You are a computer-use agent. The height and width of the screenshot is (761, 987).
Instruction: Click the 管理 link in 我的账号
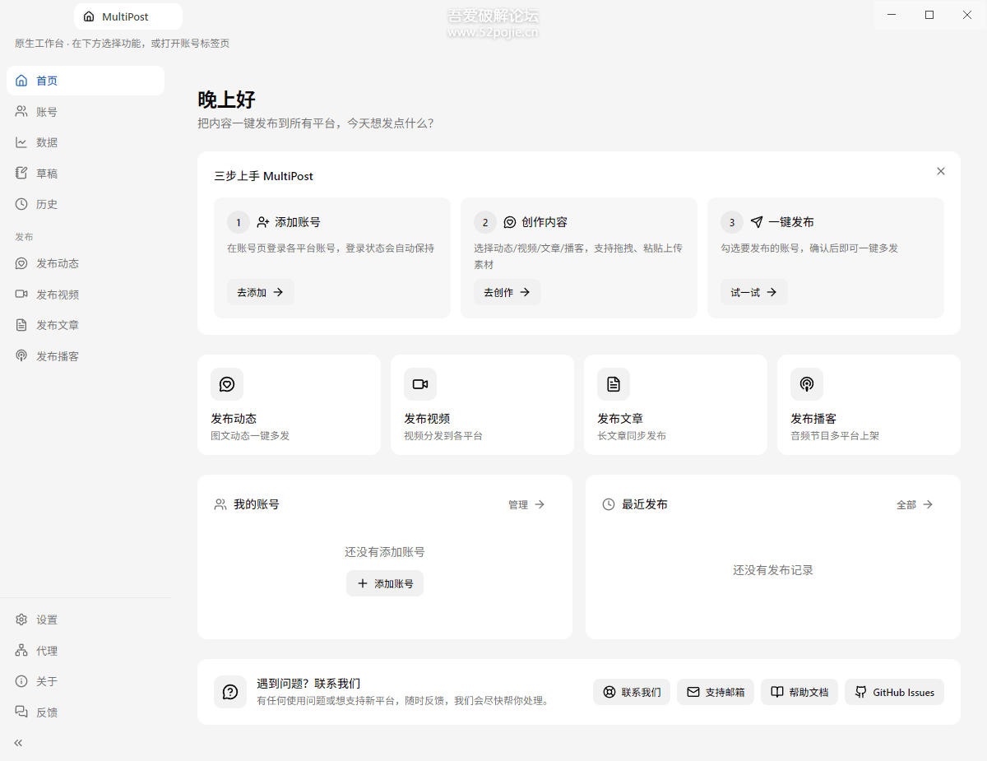(x=526, y=504)
